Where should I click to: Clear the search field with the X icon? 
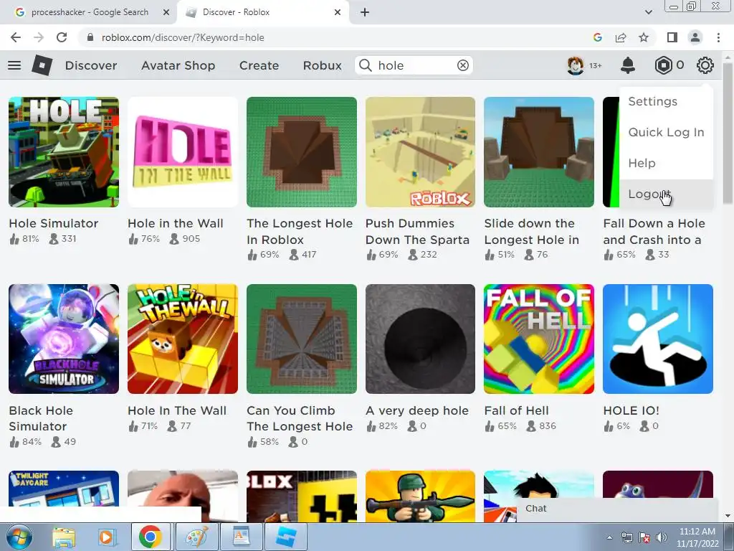coord(462,65)
